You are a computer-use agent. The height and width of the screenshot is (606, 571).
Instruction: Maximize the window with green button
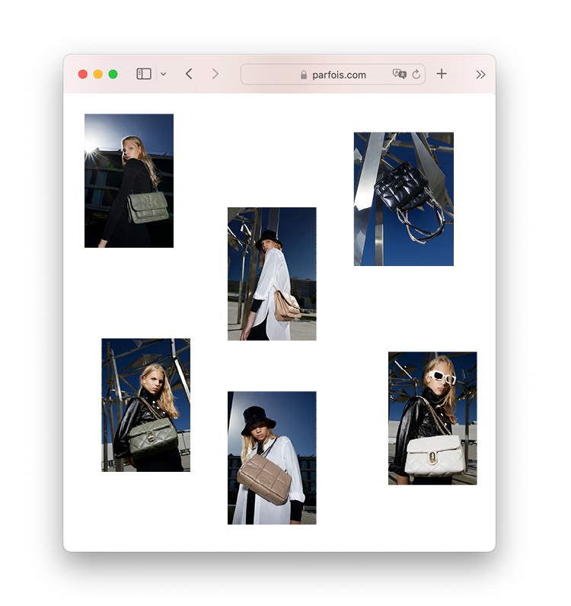113,74
